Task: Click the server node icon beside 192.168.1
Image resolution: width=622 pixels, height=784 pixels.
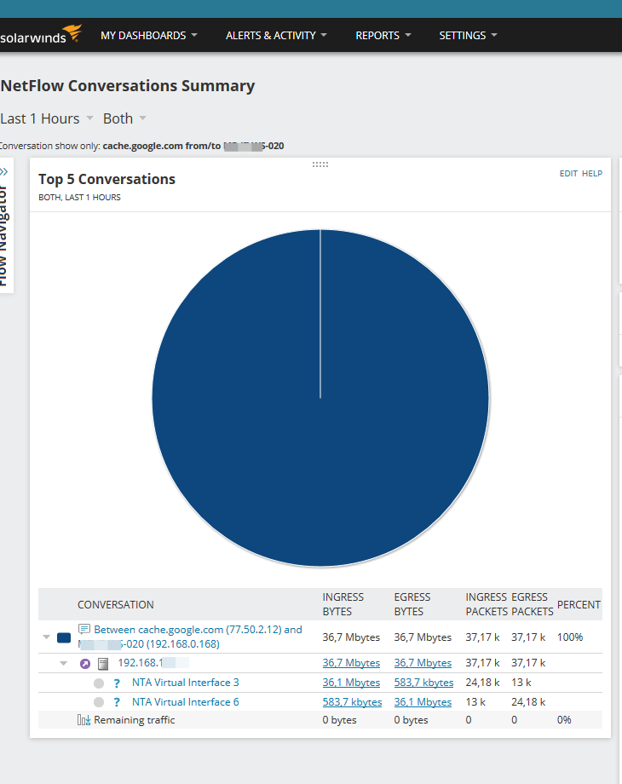Action: coord(103,664)
